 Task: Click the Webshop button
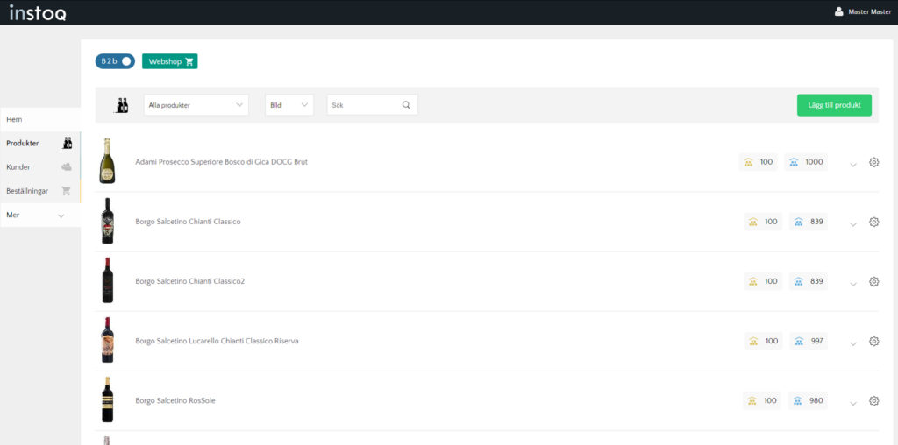point(169,61)
